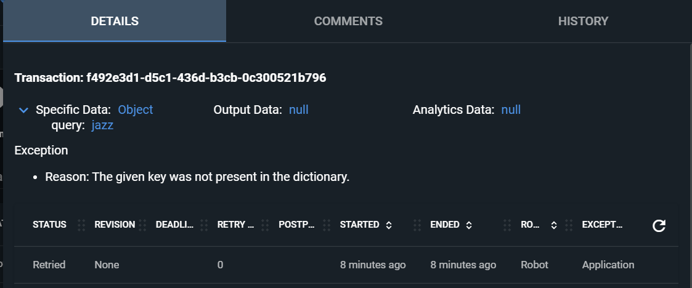Open the HISTORY tab

tap(583, 21)
